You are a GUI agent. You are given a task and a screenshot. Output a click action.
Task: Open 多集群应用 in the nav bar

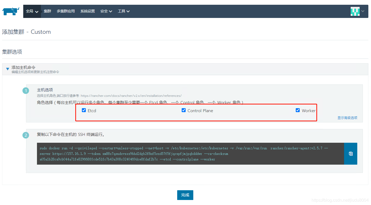pyautogui.click(x=66, y=11)
